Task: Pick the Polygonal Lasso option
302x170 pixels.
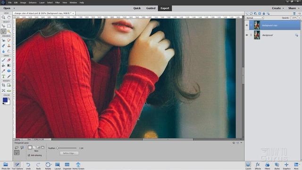Action: point(17,153)
